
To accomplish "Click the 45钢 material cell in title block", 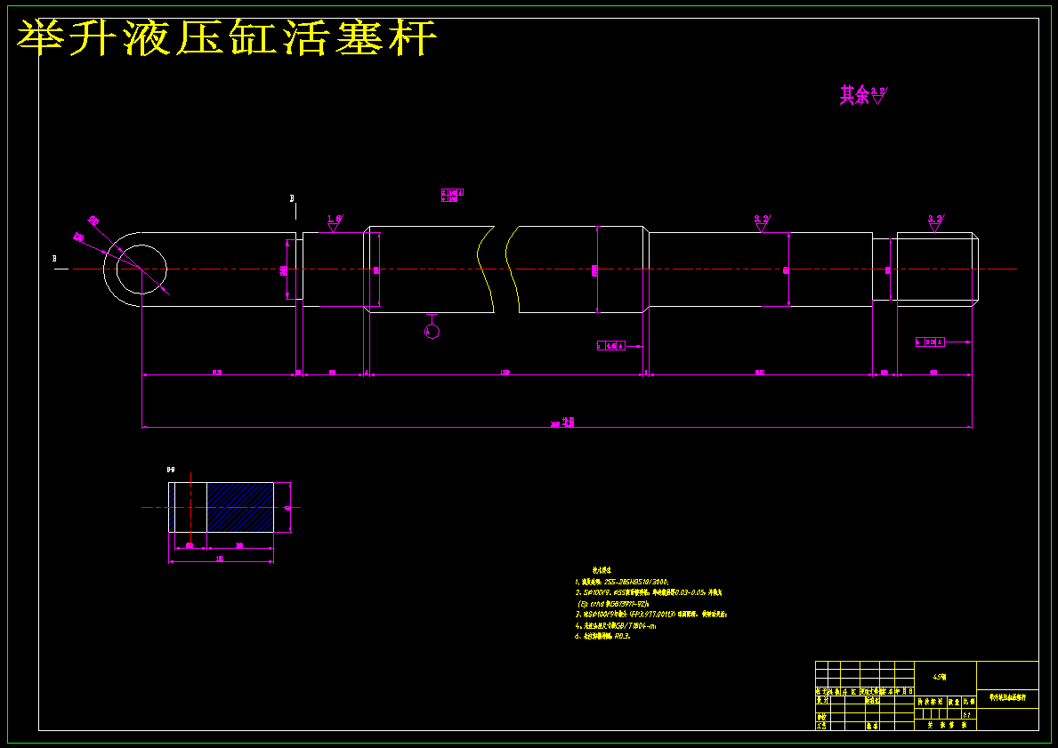I will click(x=945, y=677).
